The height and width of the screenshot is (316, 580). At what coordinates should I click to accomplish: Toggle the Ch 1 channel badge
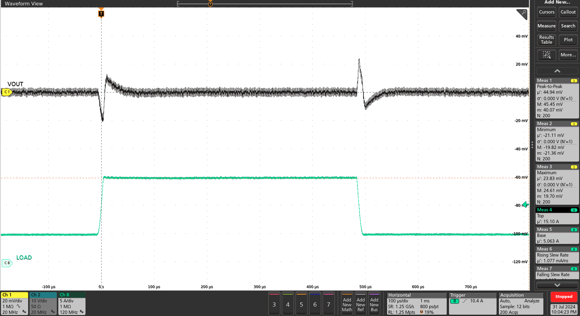point(14,303)
